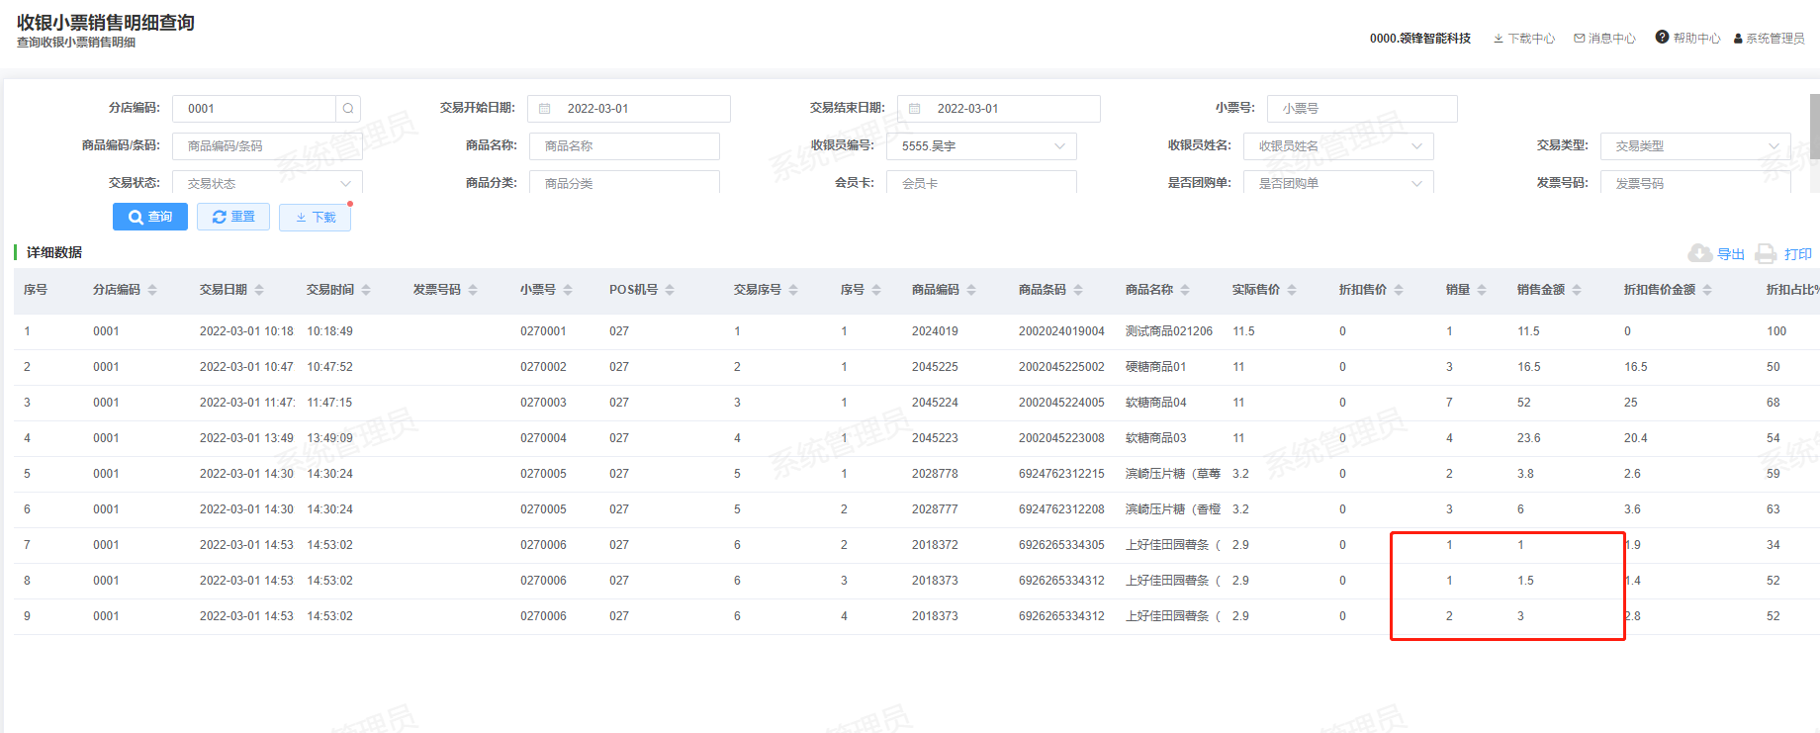Click the search icon in 分店编码 field
The width and height of the screenshot is (1820, 733).
[x=348, y=109]
